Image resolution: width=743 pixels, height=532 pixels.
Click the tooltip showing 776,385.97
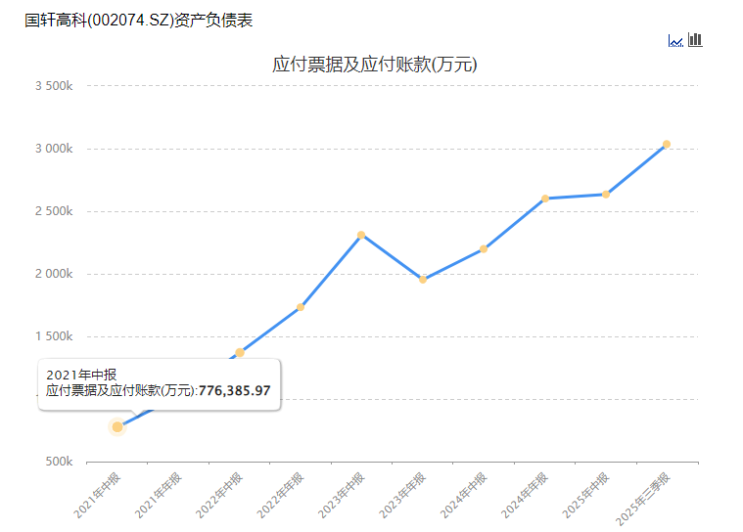pyautogui.click(x=160, y=383)
